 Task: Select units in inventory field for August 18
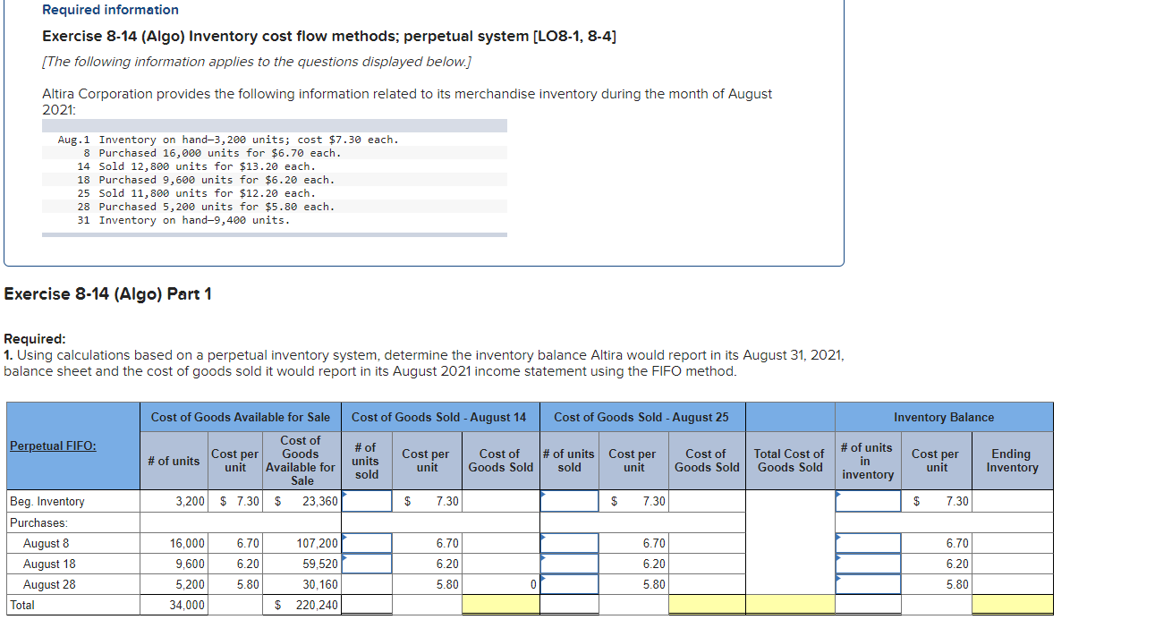point(868,564)
